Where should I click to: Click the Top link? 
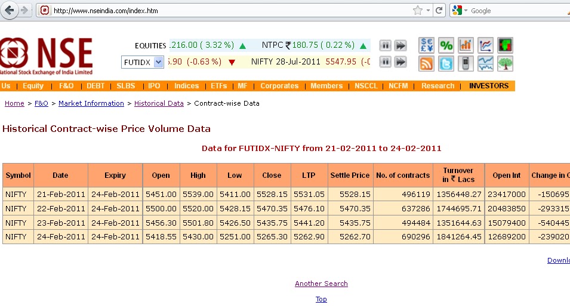(x=321, y=299)
